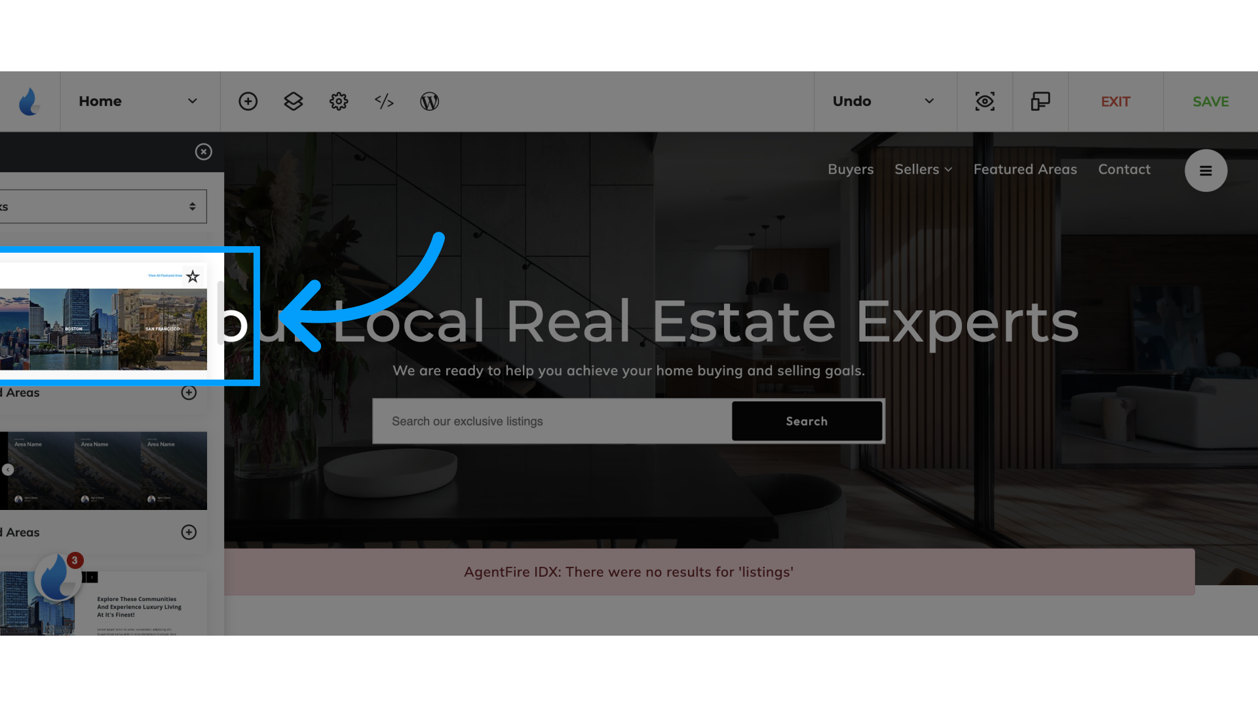Viewport: 1258px width, 707px height.
Task: Expand the Home page selector dropdown
Action: pyautogui.click(x=192, y=101)
